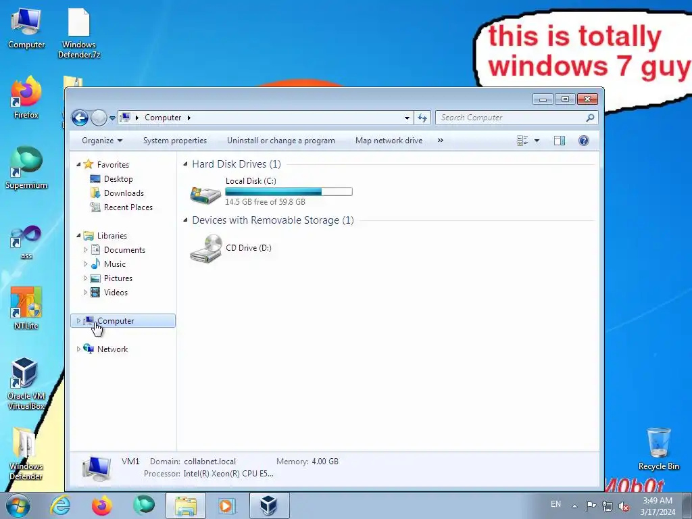Image resolution: width=692 pixels, height=519 pixels.
Task: Show additional toolbar commands chevron
Action: click(440, 141)
